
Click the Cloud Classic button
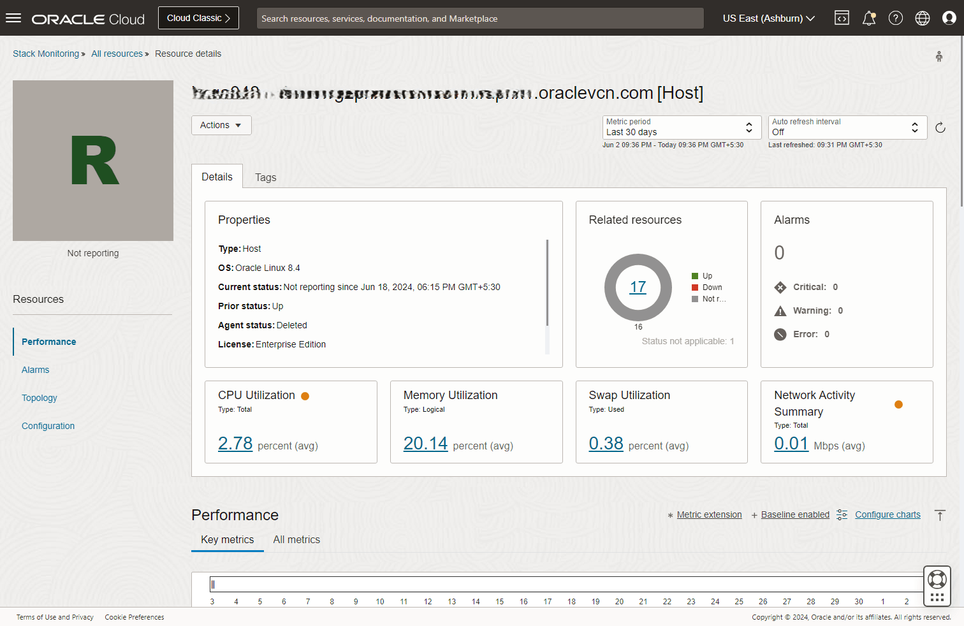pyautogui.click(x=198, y=18)
